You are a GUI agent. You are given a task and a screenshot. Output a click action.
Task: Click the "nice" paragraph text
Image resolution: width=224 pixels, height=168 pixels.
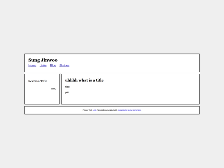point(67,87)
